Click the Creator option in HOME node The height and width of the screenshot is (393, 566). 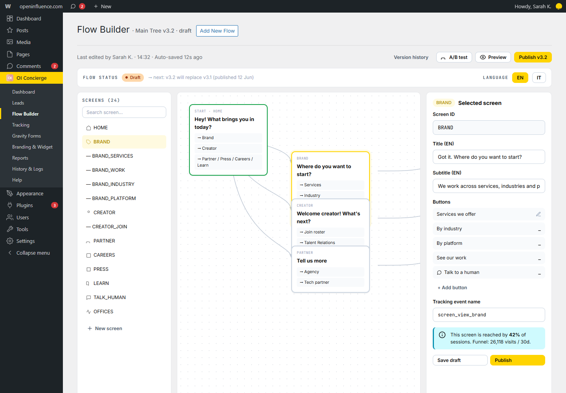(228, 148)
